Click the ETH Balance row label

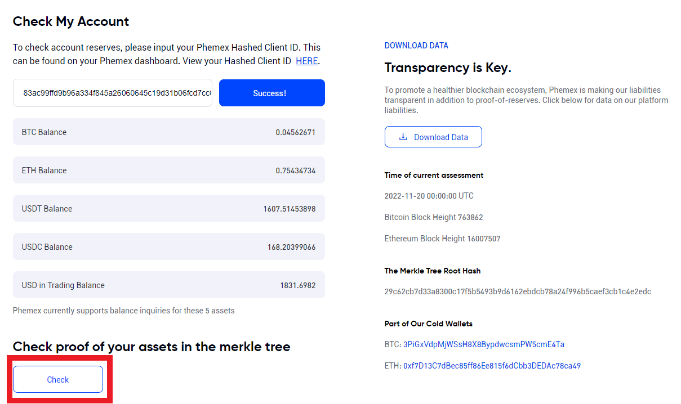tap(44, 170)
